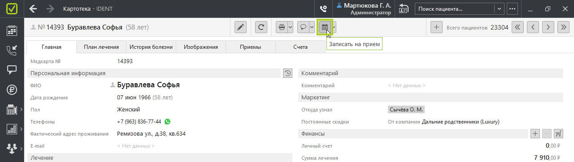Click the discount 'Дальние родственники (Luxury)'
Viewport: 574px width, 162px height.
tap(461, 122)
